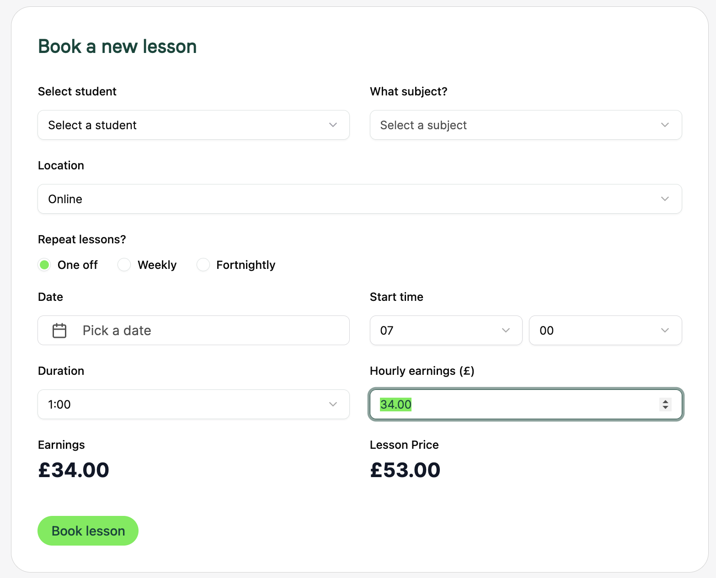Open the Select a student dropdown

tap(193, 125)
